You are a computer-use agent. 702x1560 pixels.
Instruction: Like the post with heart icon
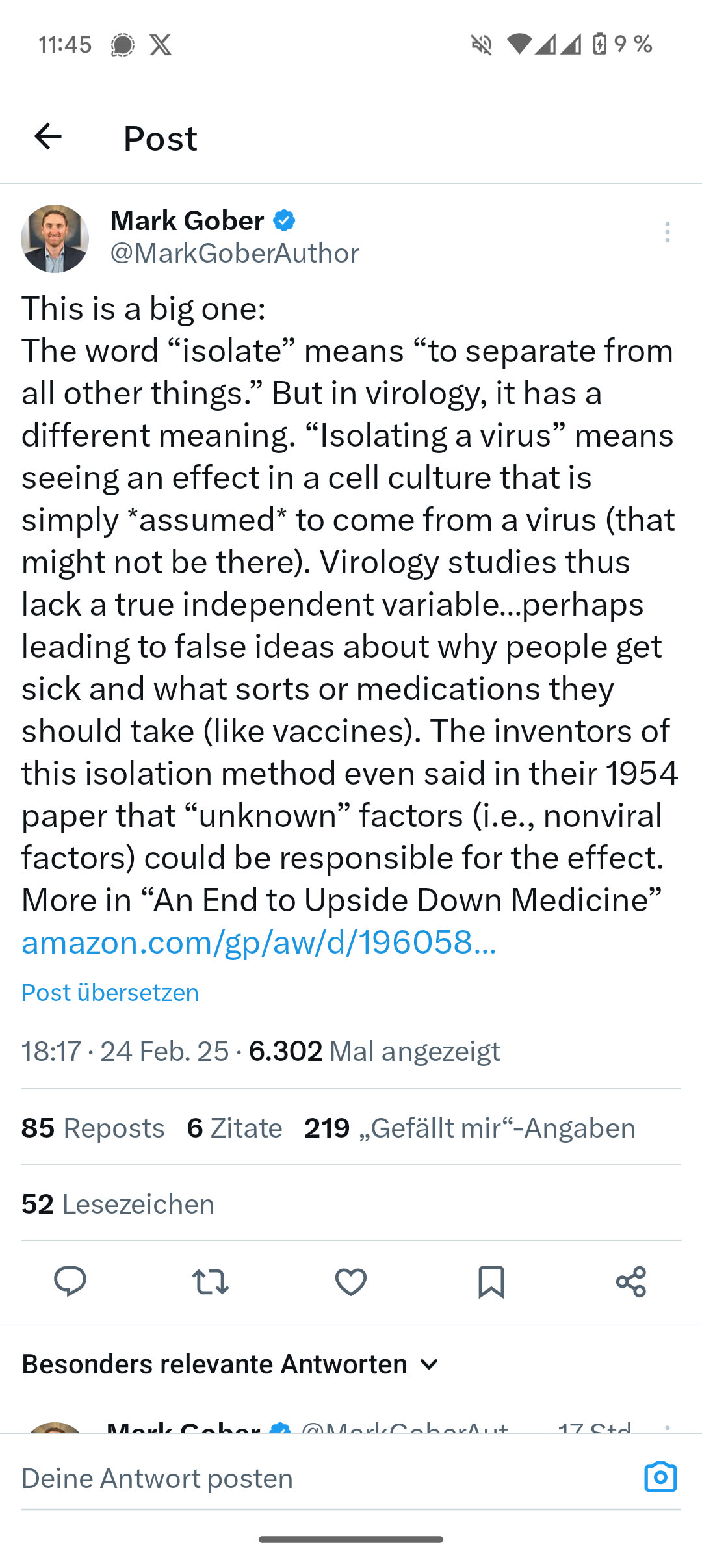tap(351, 1282)
